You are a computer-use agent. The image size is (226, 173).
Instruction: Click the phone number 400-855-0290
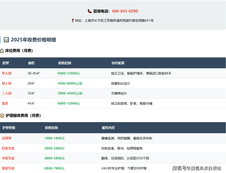tap(125, 11)
